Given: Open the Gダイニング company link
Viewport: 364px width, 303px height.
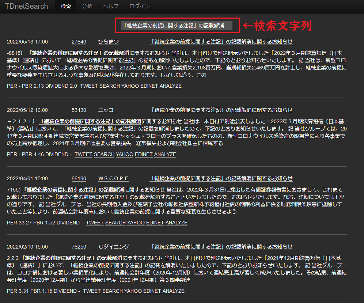Looking at the screenshot, I should [x=114, y=247].
